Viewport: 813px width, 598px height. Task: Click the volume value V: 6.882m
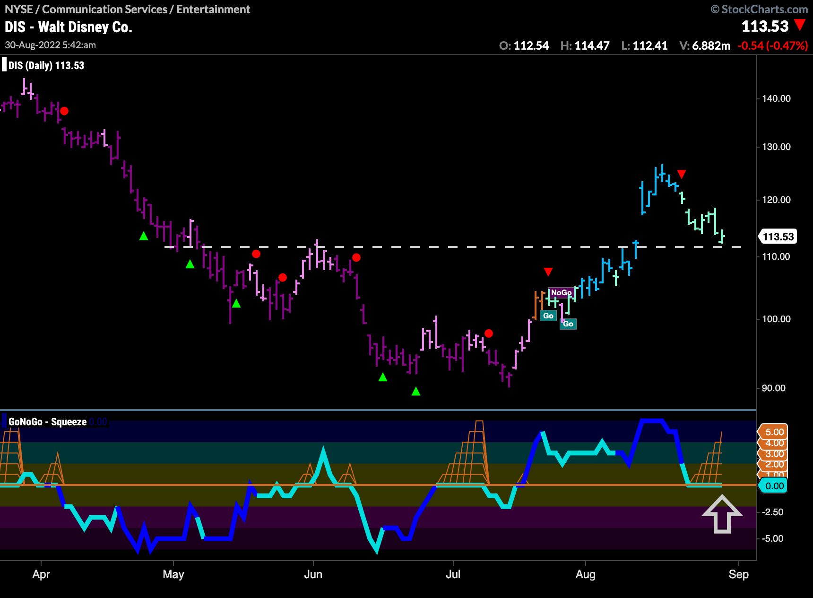tap(705, 45)
